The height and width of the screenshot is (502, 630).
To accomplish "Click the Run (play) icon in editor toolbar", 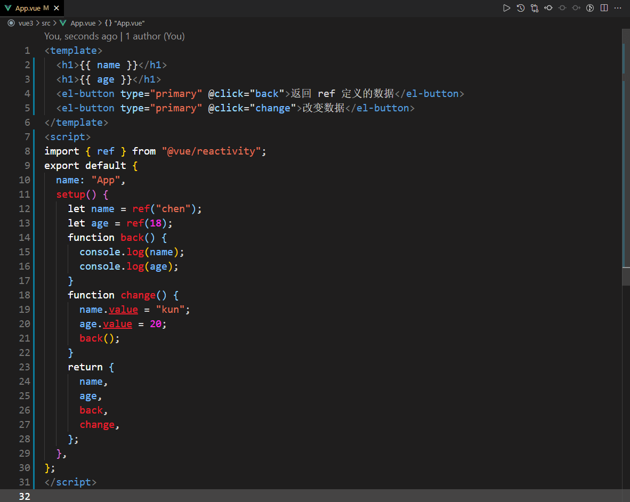I will click(x=507, y=8).
